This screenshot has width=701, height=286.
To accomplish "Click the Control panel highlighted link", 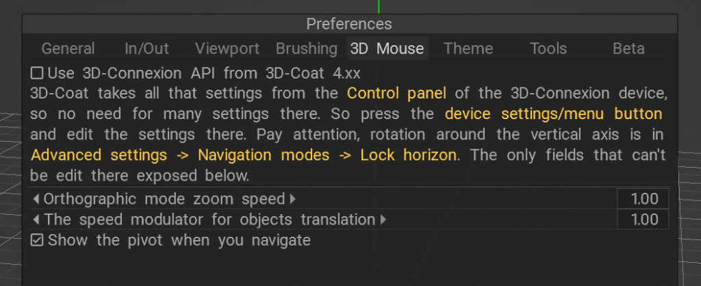I will [x=396, y=94].
